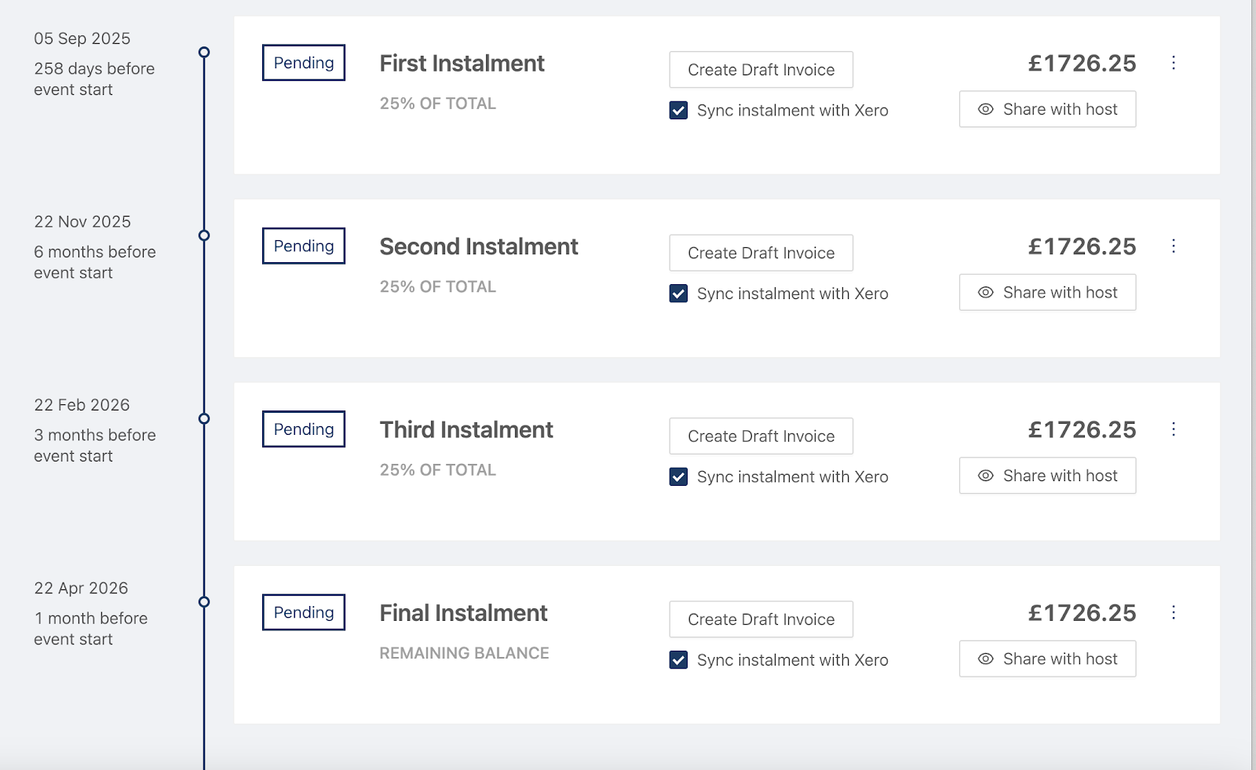
Task: Click the eye icon on Third Instalment's share button
Action: (986, 476)
